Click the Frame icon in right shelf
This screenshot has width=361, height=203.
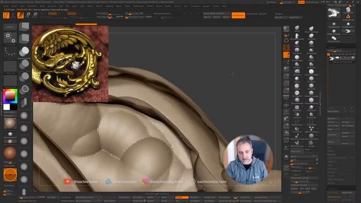[286, 112]
